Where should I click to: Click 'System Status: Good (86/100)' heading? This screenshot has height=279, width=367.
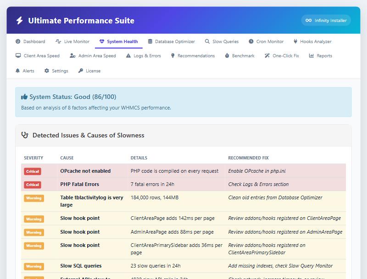[73, 97]
